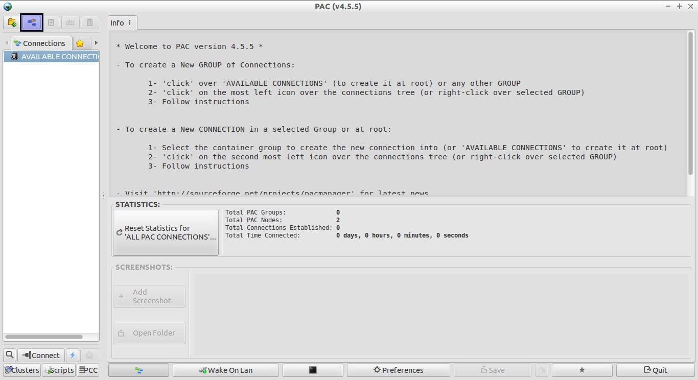Image resolution: width=698 pixels, height=380 pixels.
Task: Click the greyed-out Add Screenshot button
Action: point(149,296)
